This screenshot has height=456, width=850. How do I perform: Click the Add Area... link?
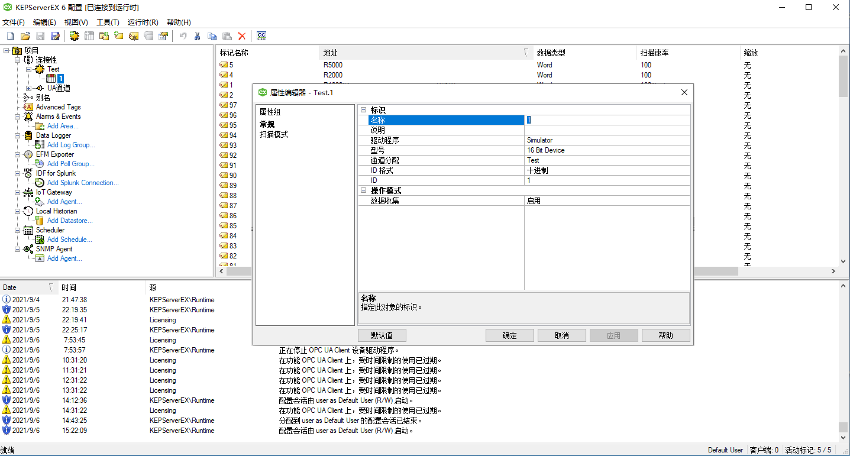[63, 126]
